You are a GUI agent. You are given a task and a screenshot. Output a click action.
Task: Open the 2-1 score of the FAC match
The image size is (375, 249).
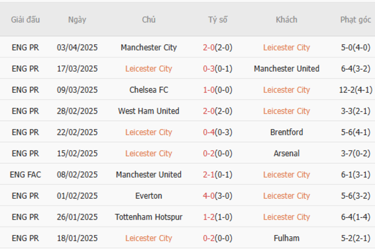tap(209, 175)
